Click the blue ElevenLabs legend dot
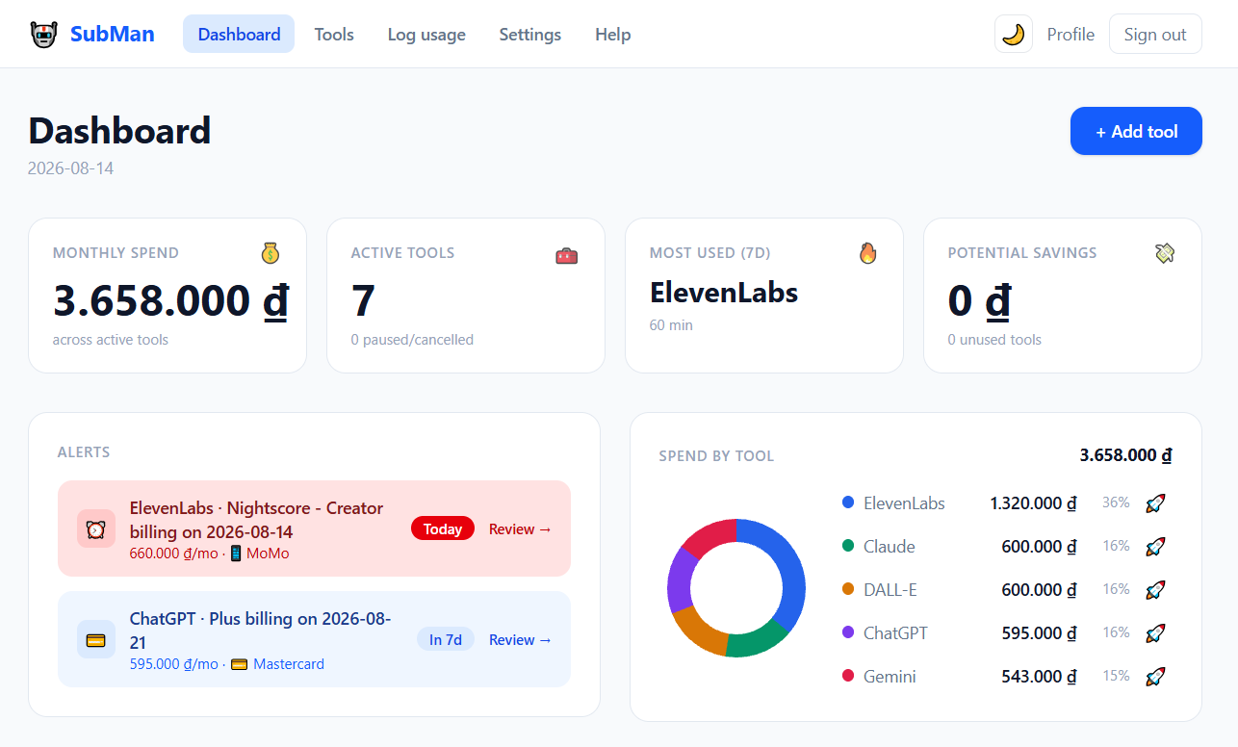This screenshot has width=1238, height=747. point(848,502)
